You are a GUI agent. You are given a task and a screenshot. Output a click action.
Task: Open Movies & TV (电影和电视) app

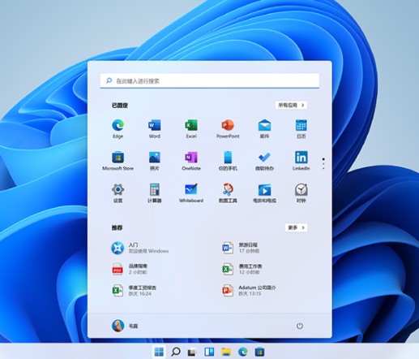(264, 192)
